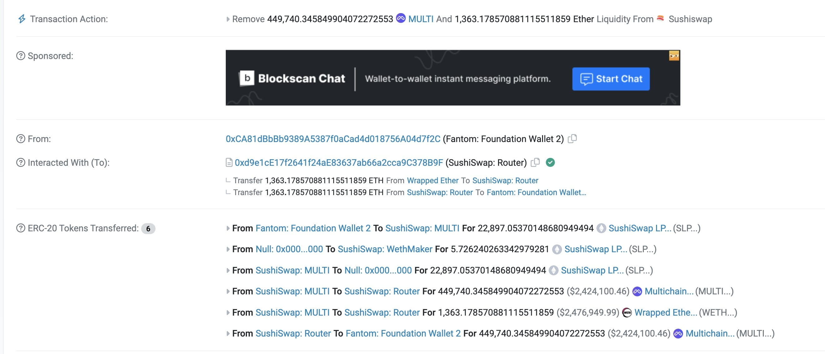Click the contract file icon beside router address
The image size is (825, 354).
pos(229,163)
